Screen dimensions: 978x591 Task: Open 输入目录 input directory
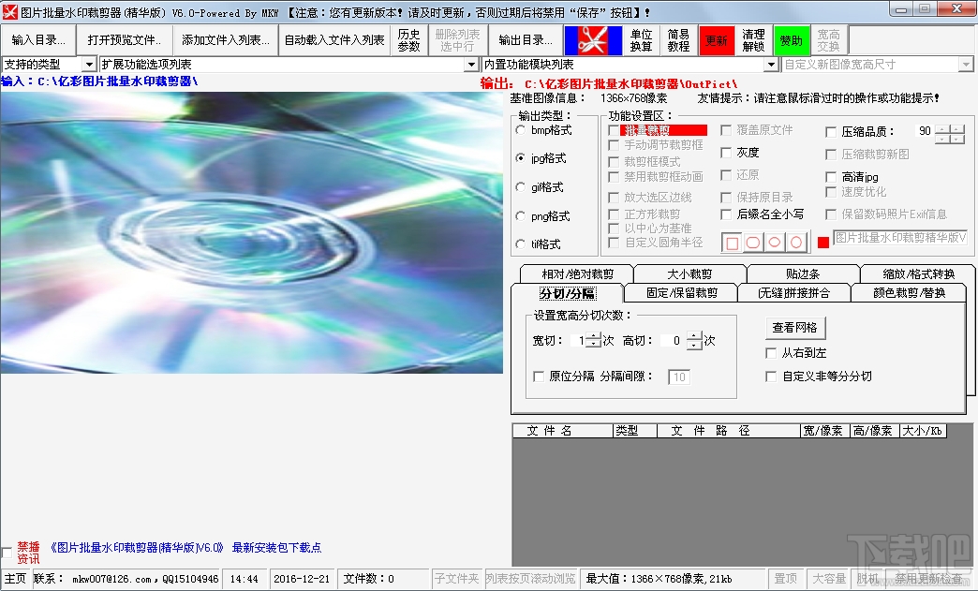click(x=38, y=40)
